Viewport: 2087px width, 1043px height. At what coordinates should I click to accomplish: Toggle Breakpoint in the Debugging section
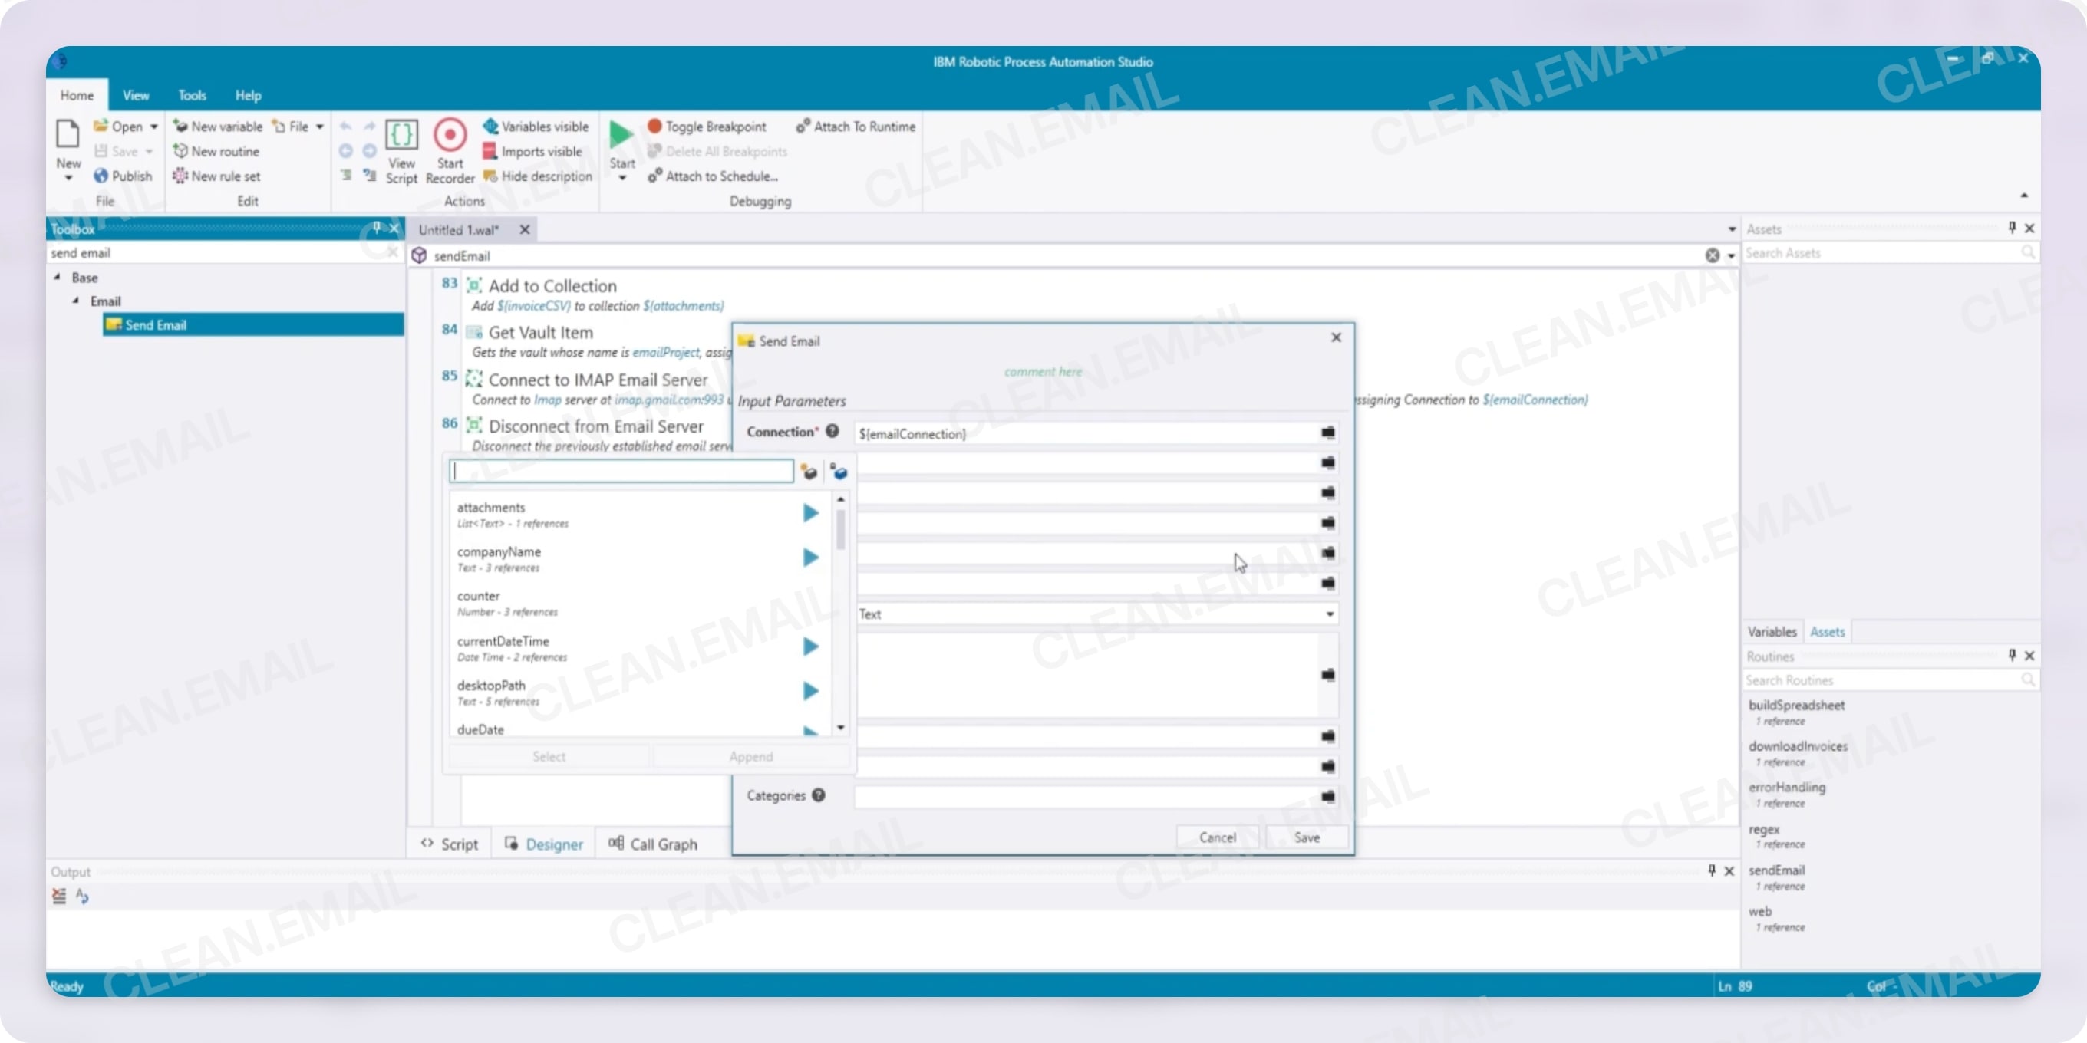coord(706,127)
